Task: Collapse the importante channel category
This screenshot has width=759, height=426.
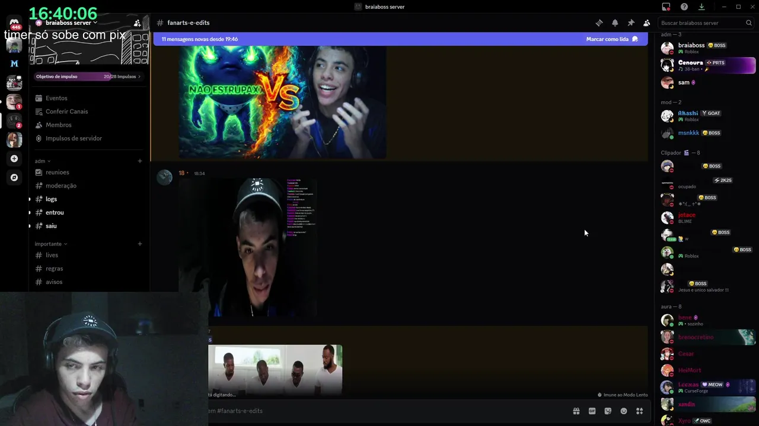Action: coord(51,244)
